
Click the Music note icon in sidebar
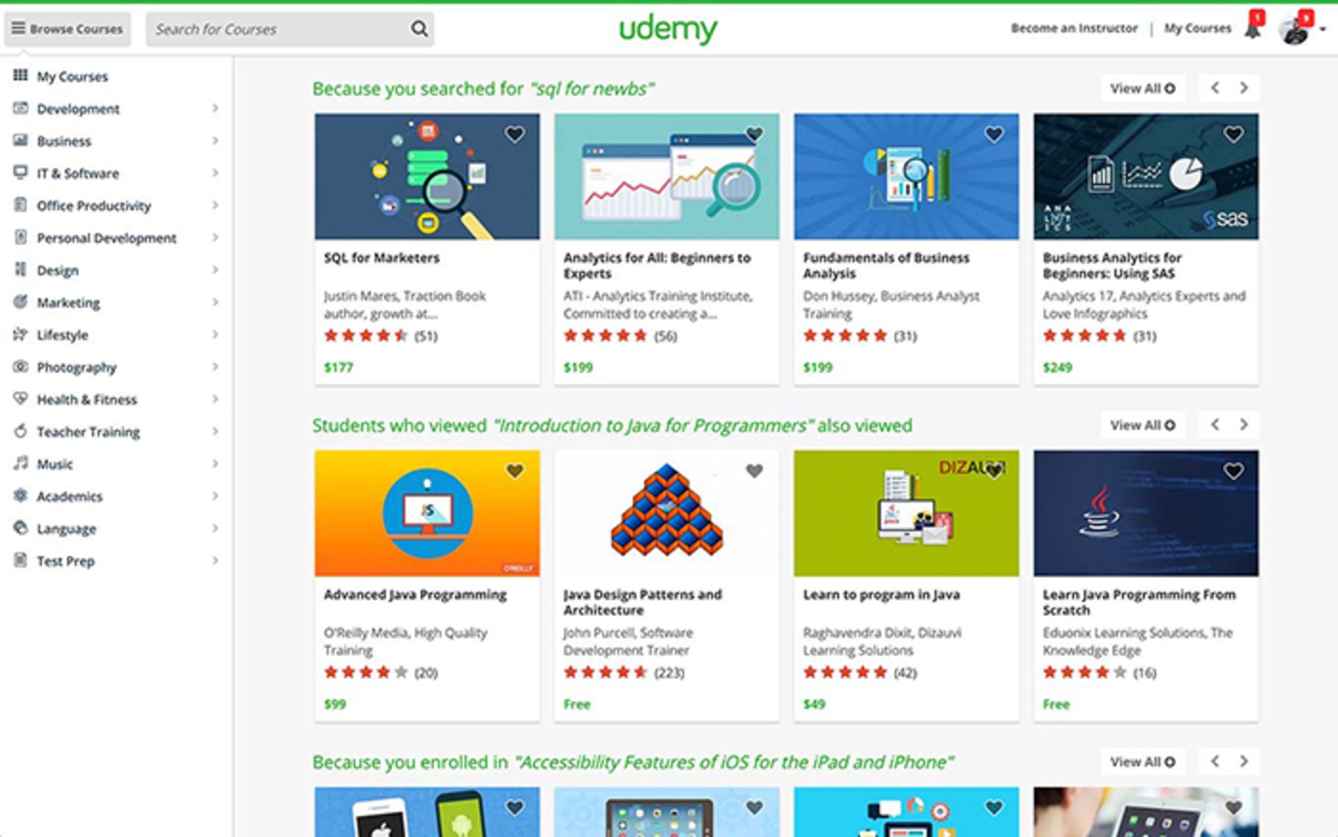click(21, 464)
